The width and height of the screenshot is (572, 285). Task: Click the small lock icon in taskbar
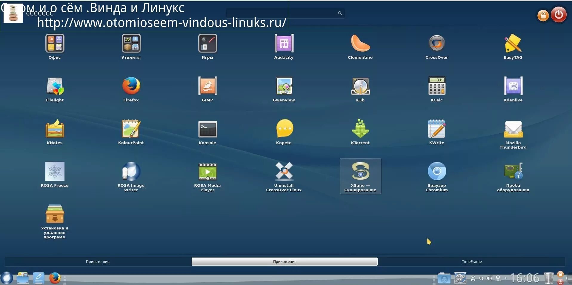560,274
